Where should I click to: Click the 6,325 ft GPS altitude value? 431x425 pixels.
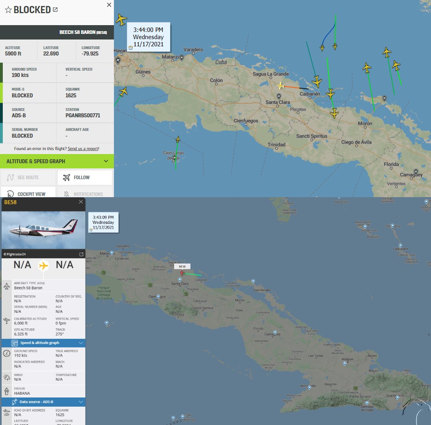point(21,334)
